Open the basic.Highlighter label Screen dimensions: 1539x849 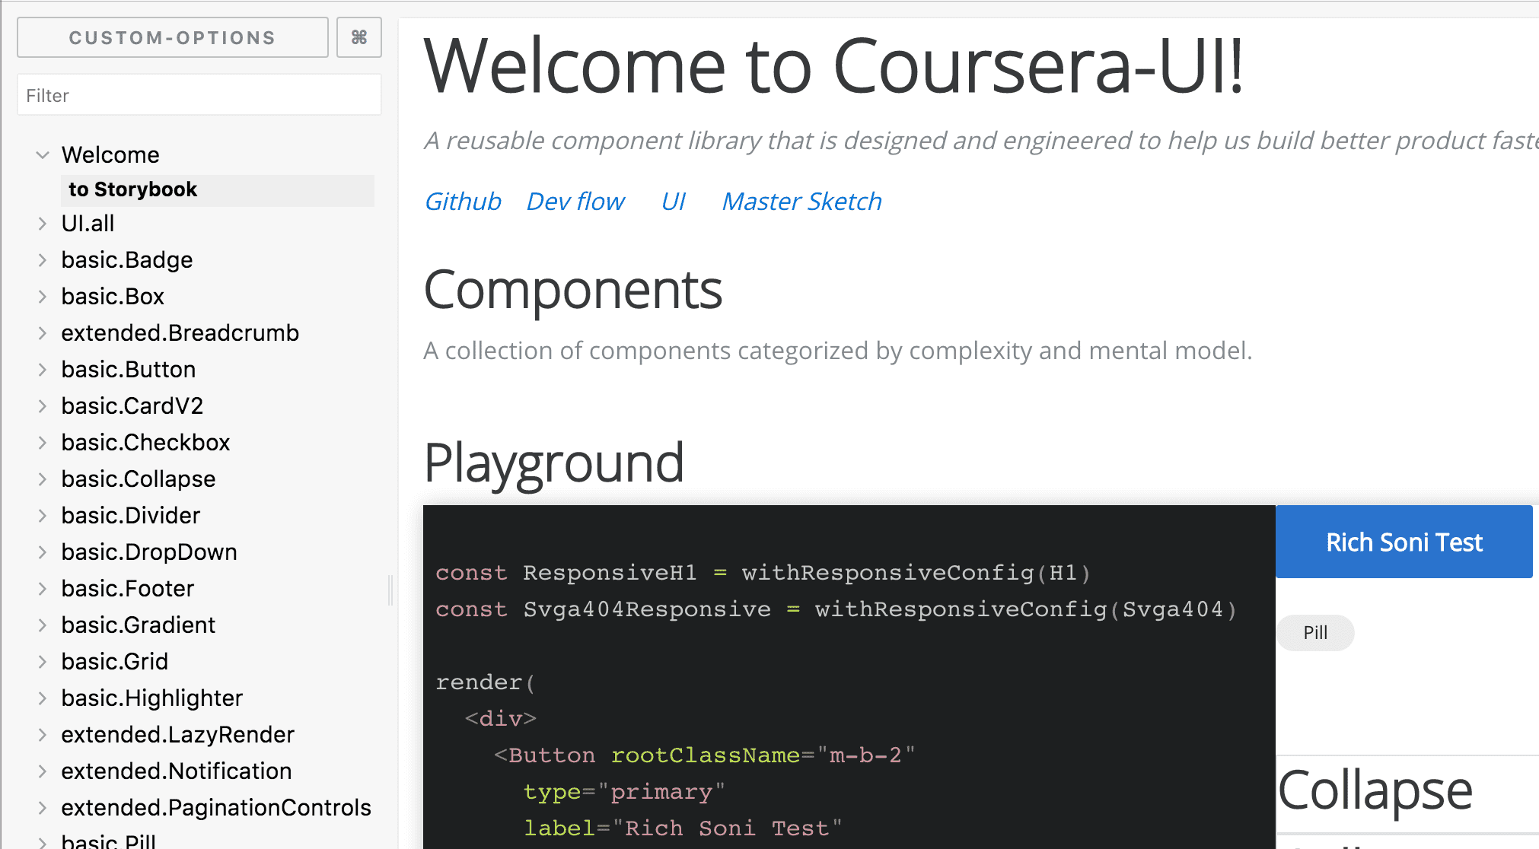[152, 698]
